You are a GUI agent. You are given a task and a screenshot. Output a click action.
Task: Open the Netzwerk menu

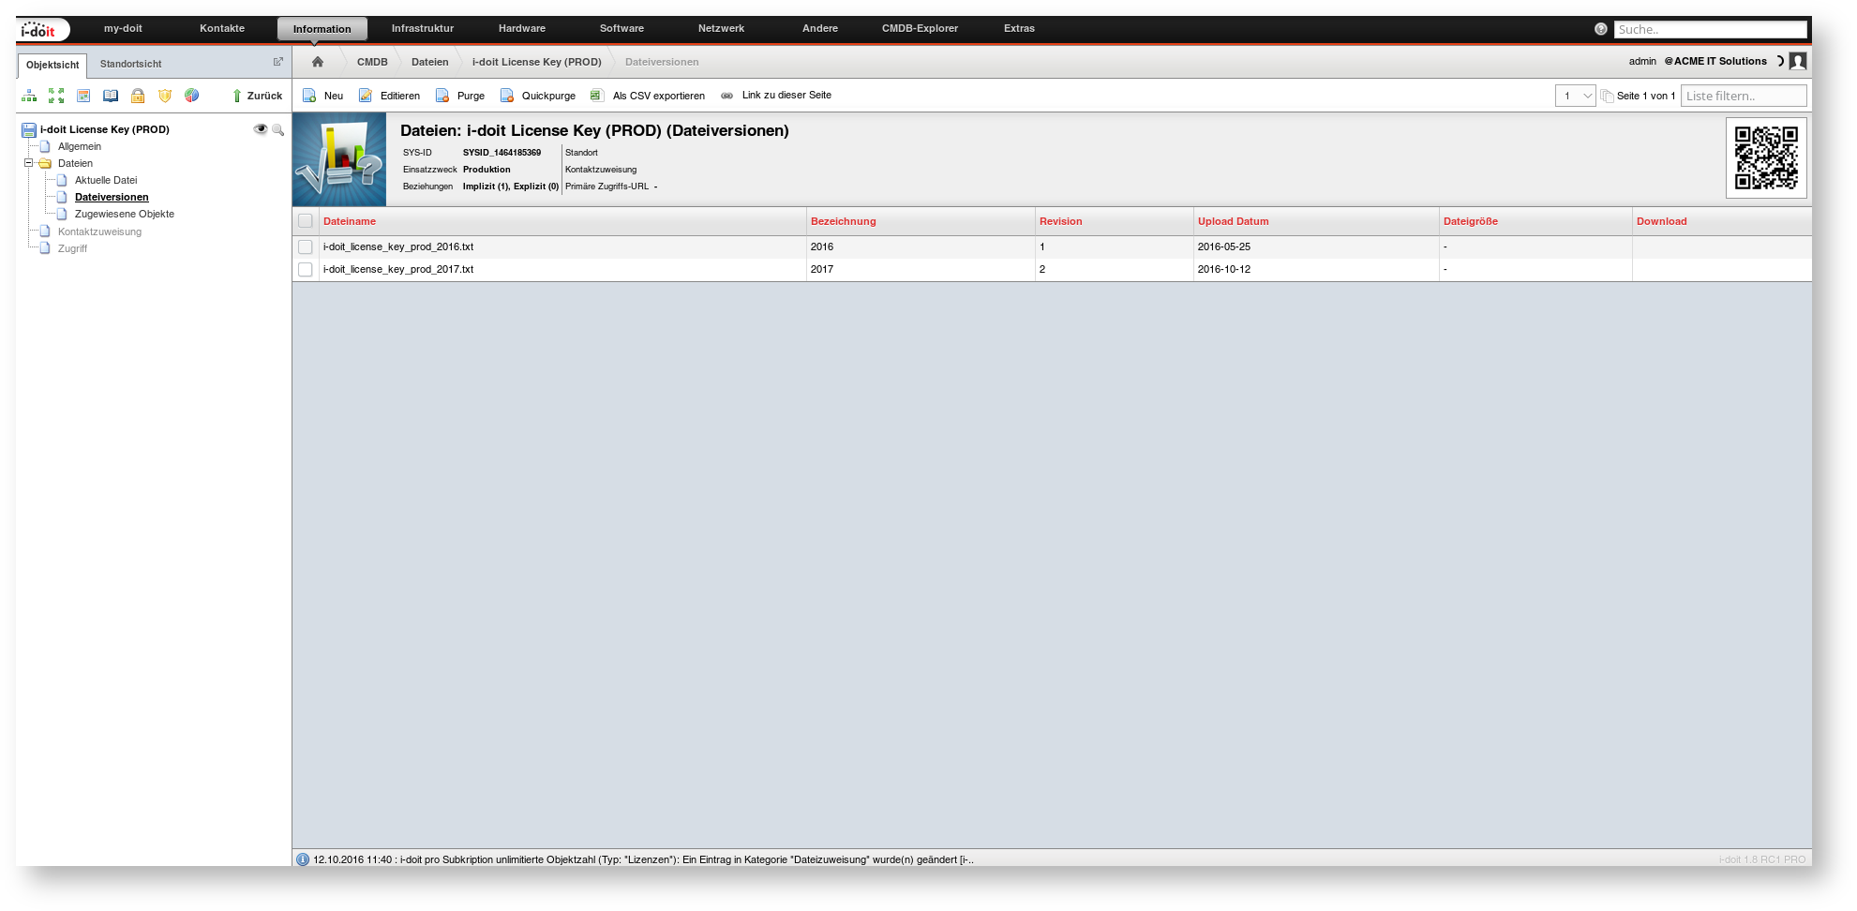(x=721, y=28)
